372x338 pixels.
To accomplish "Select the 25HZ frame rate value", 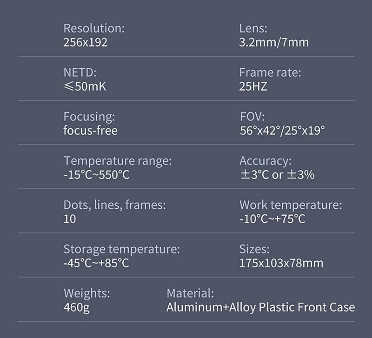I will 253,86.
